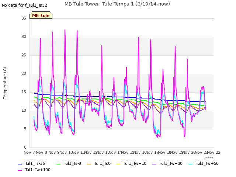Select the Tul1_Ts-16 legend entry

(x=31, y=163)
